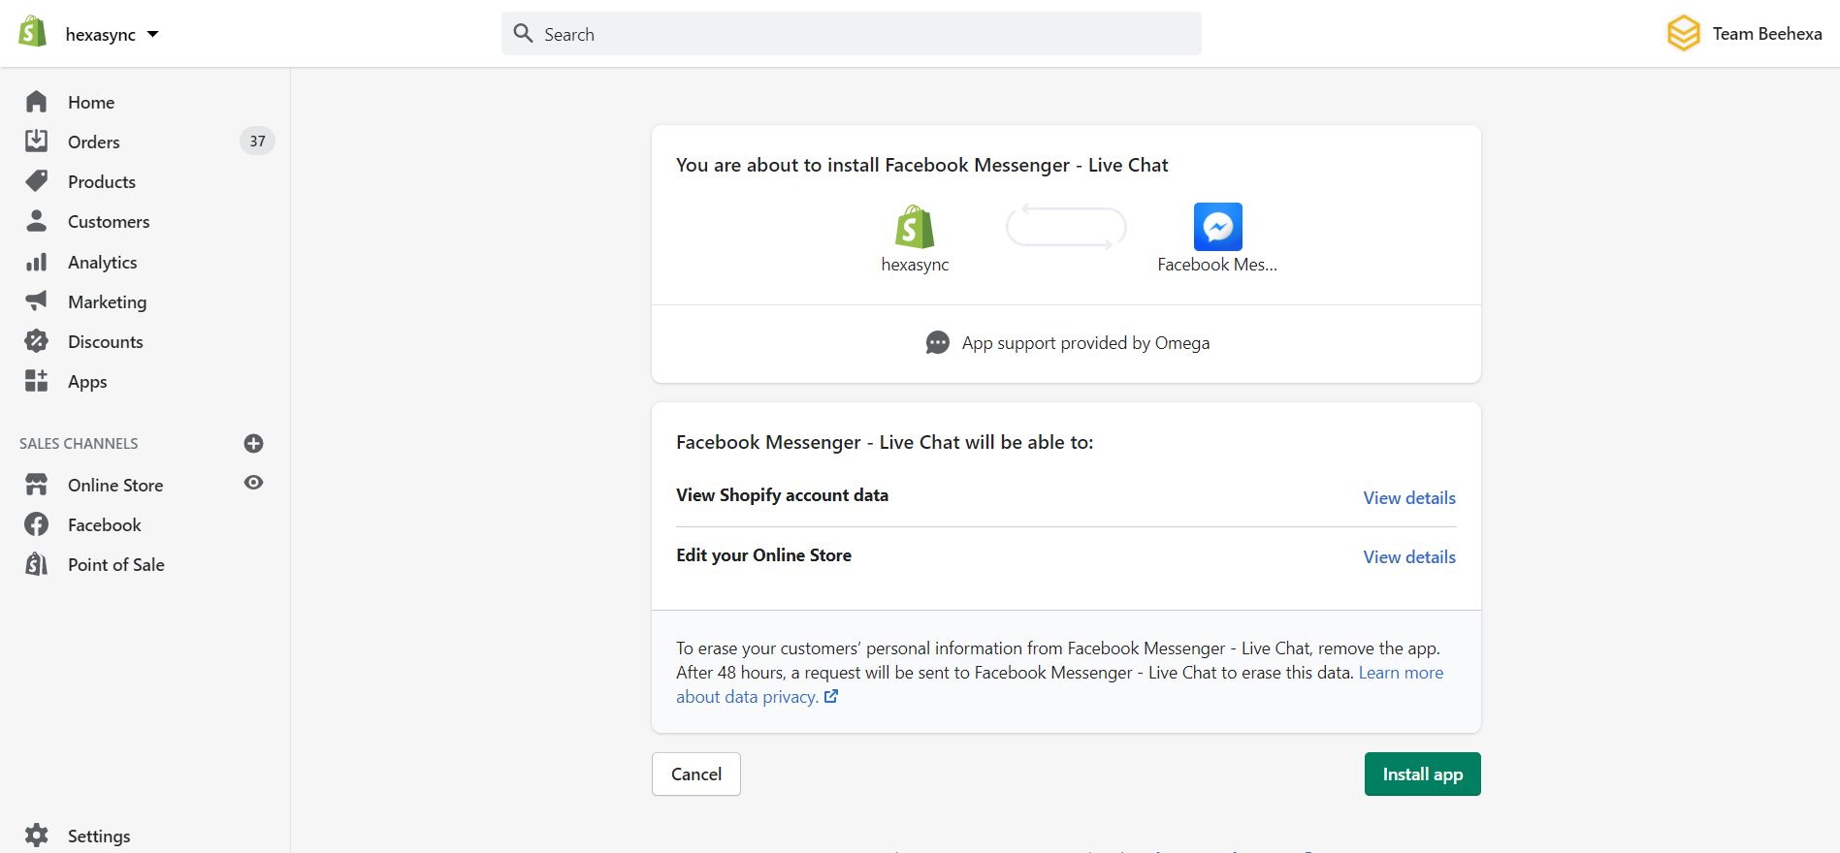Click the 37 orders count badge

coord(257,142)
